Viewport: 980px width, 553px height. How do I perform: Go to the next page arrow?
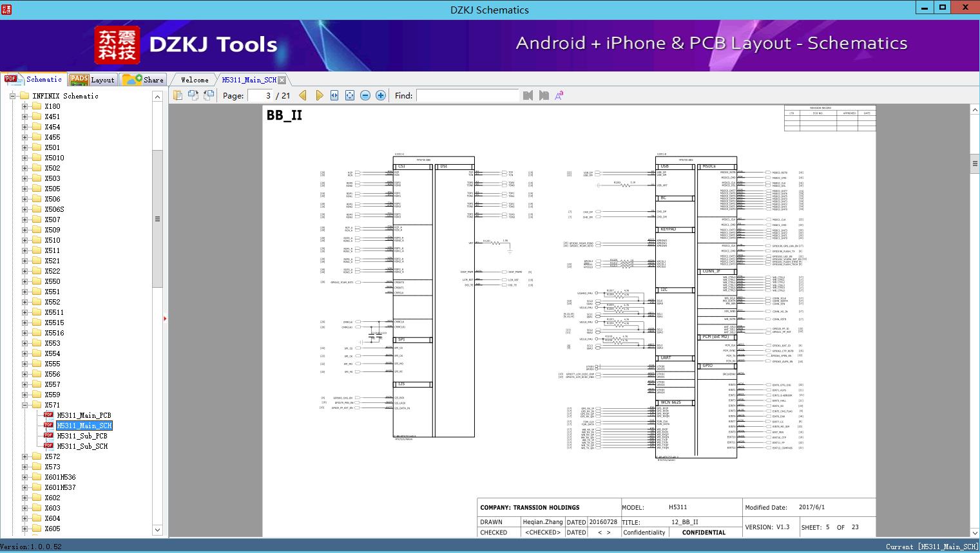pos(319,95)
